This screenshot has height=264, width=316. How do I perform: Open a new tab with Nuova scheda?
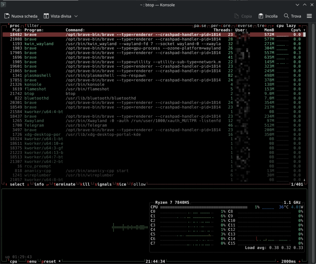(21, 16)
